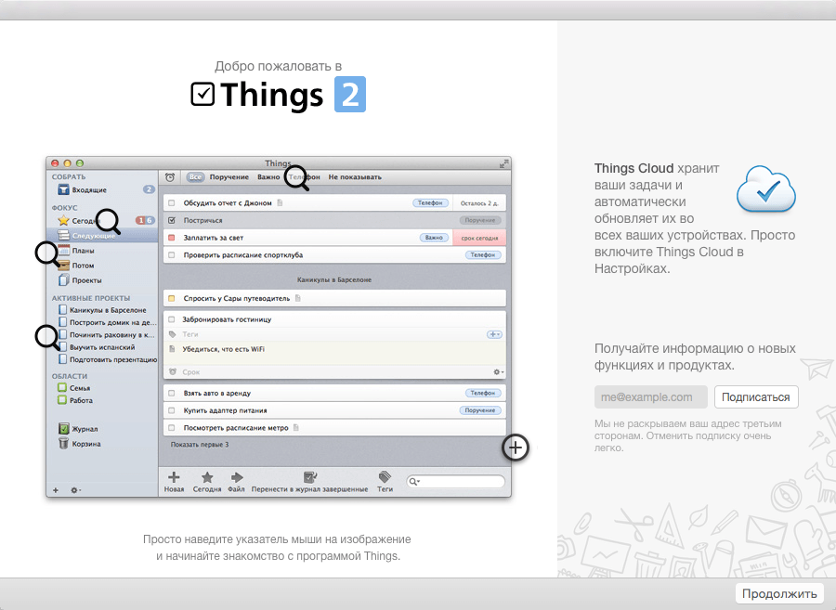This screenshot has width=836, height=610.
Task: Select the Следующие list in the sidebar
Action: tap(102, 236)
